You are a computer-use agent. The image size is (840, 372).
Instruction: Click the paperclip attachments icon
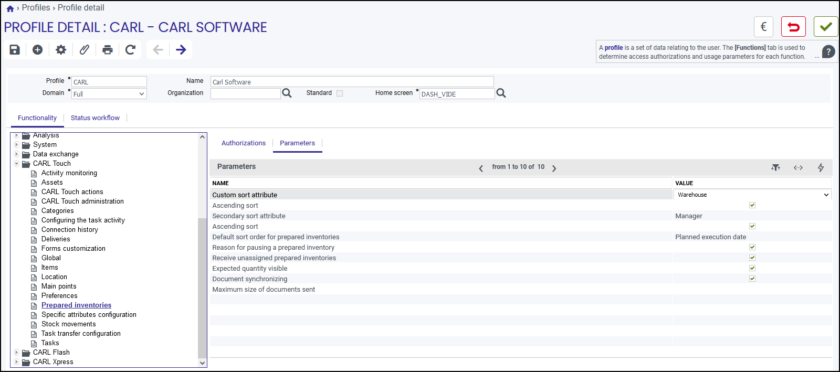(x=84, y=50)
